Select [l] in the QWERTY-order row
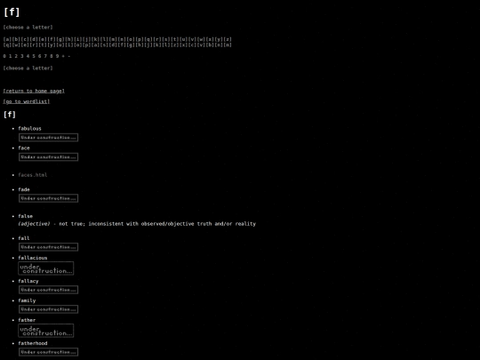The width and height of the screenshot is (480, 360). click(x=166, y=44)
